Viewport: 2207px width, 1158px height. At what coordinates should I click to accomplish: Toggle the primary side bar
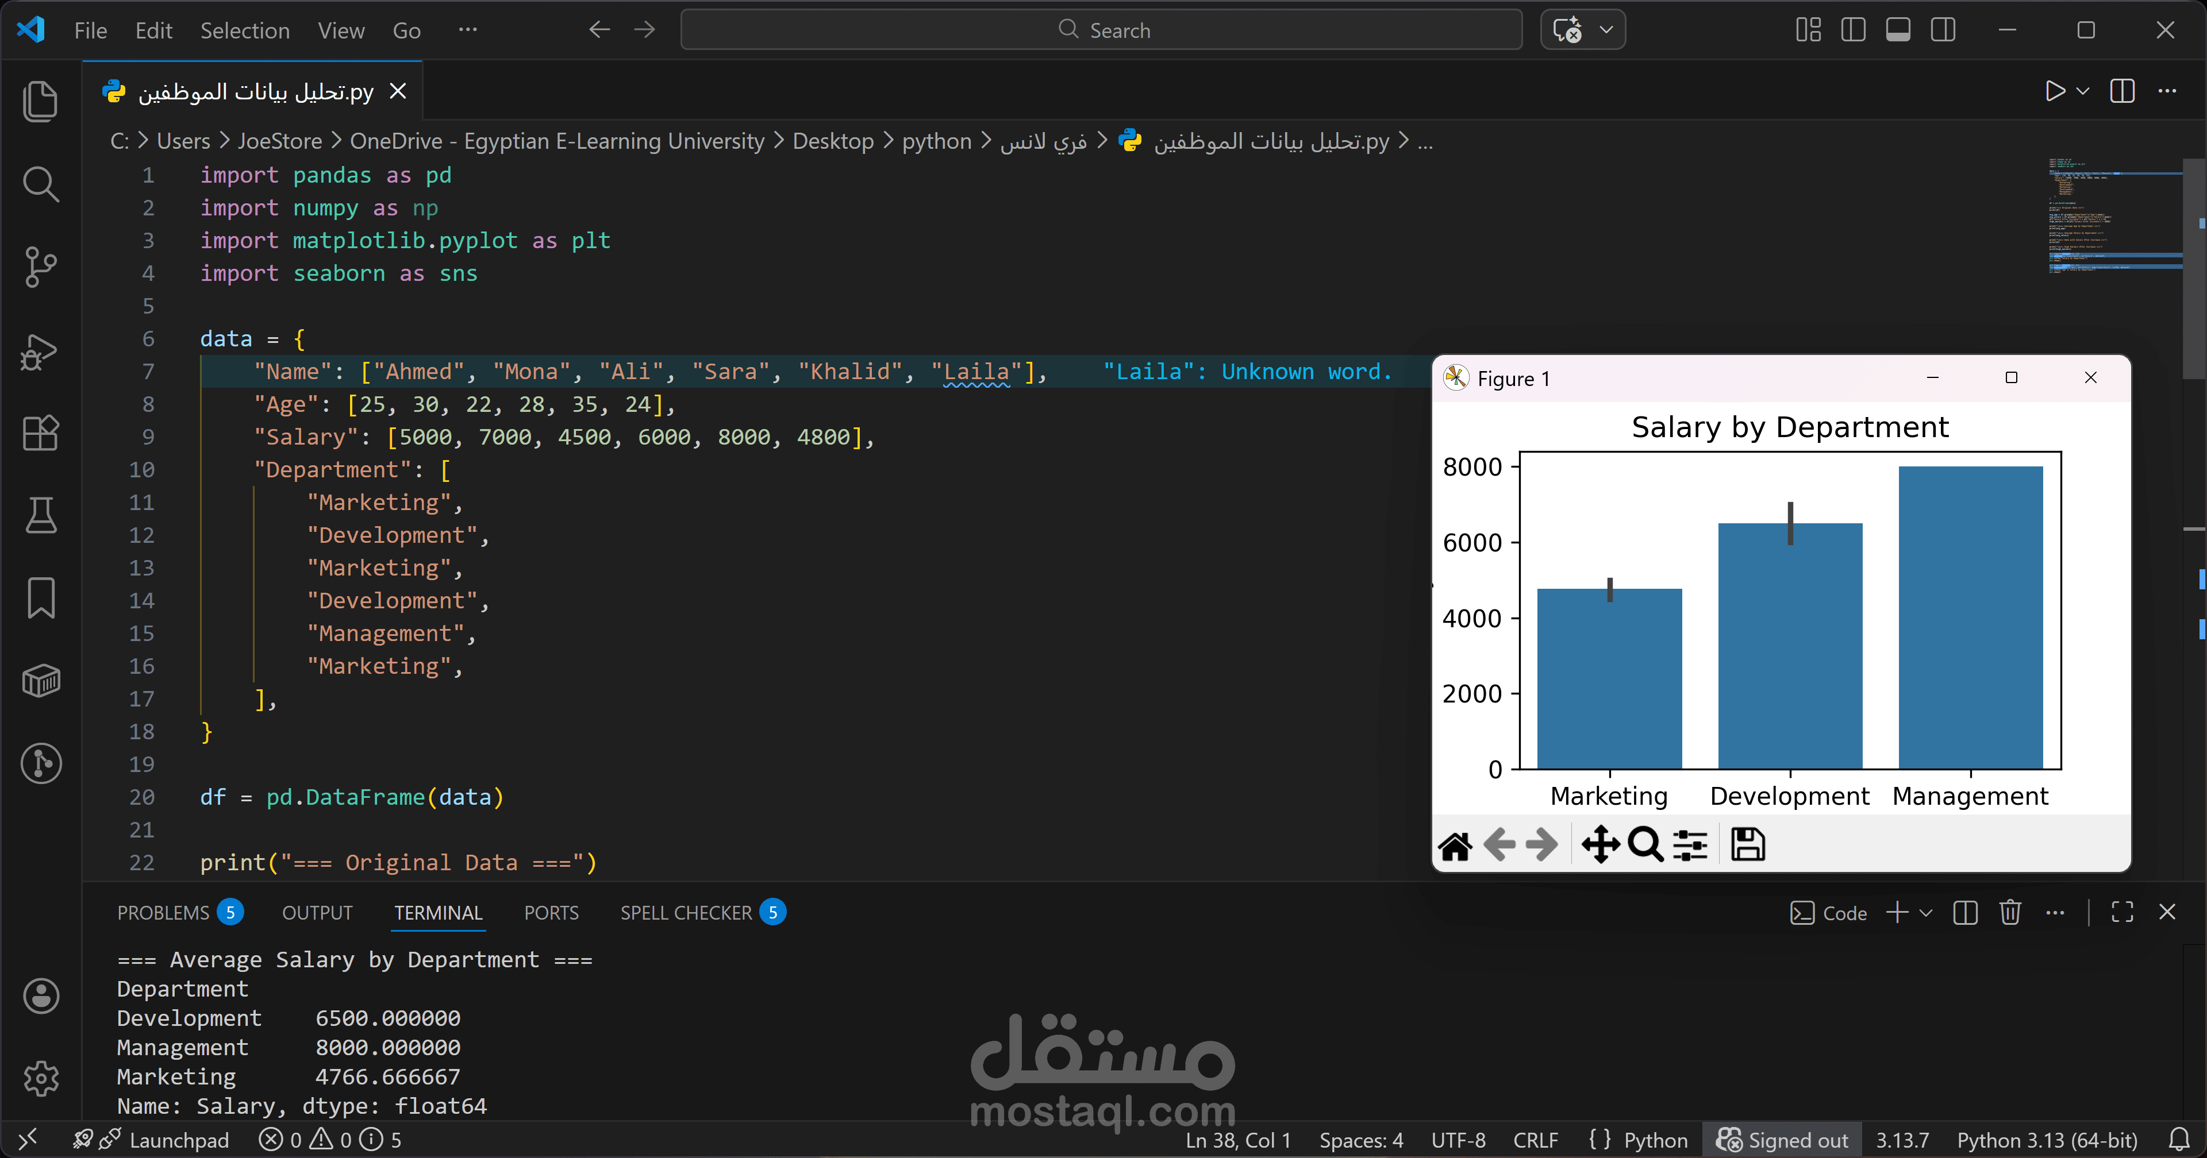click(x=1853, y=30)
